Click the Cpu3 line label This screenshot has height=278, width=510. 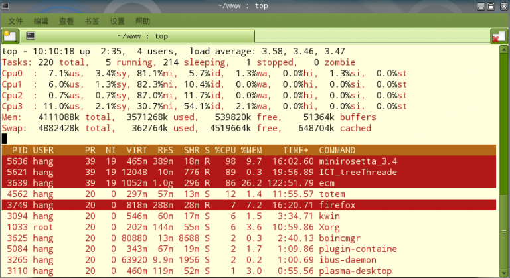(x=12, y=107)
